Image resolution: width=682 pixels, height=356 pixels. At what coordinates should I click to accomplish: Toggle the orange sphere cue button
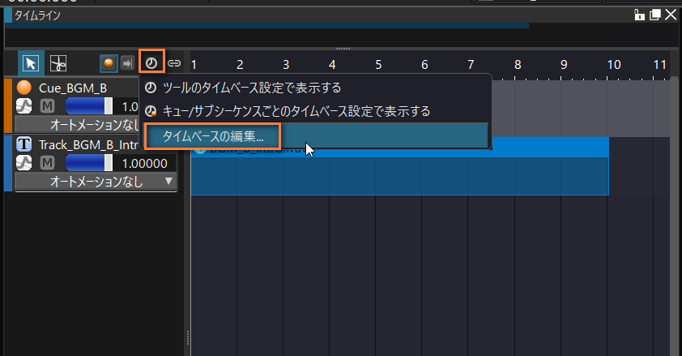pyautogui.click(x=109, y=63)
